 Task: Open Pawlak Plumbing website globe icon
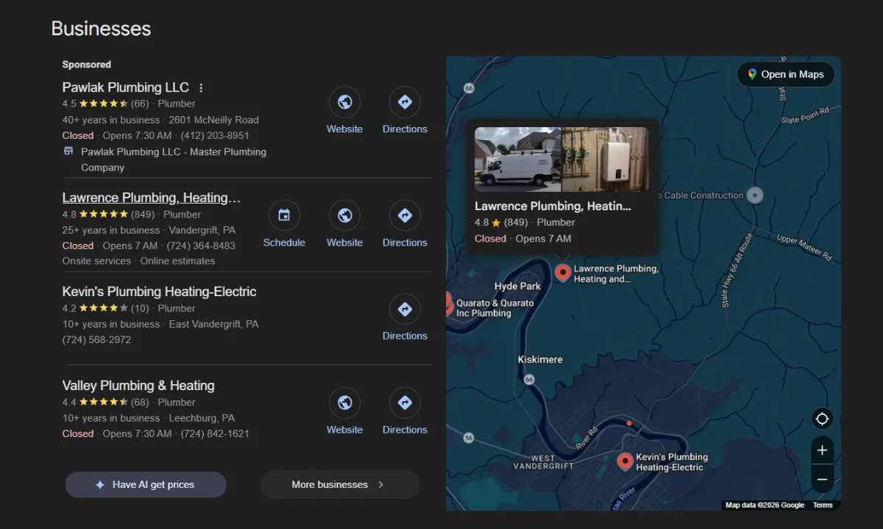(x=344, y=102)
